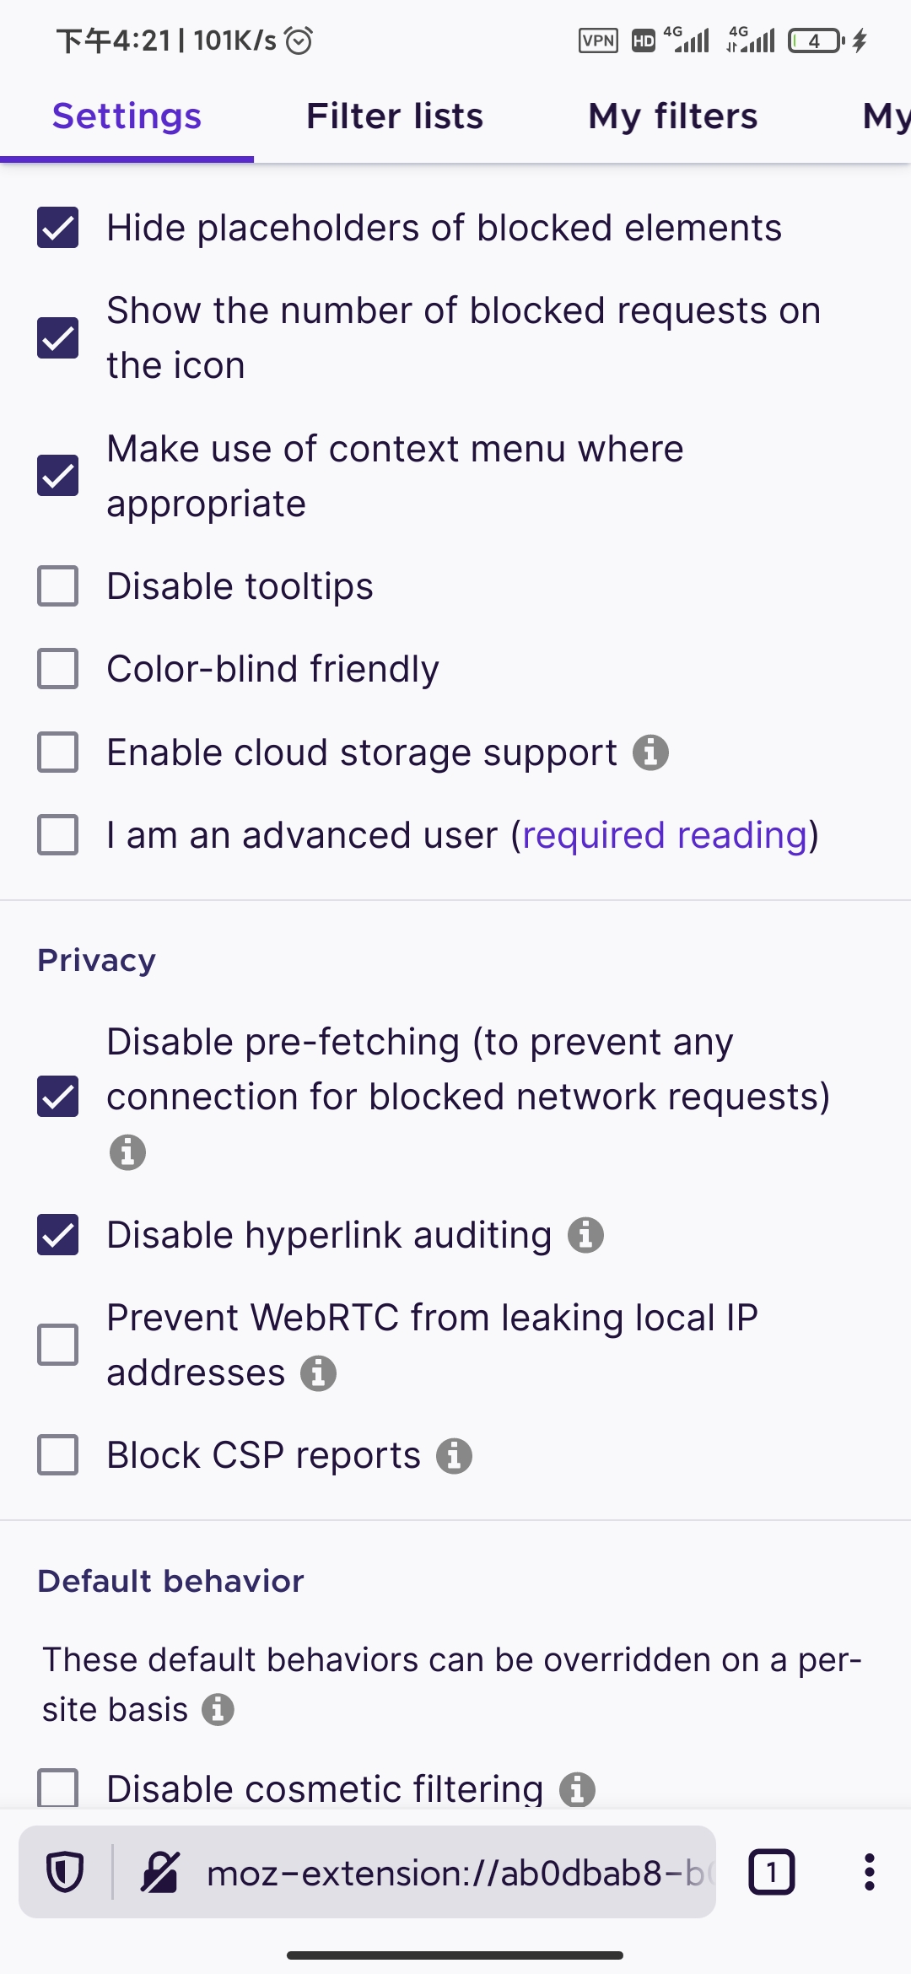Open info tooltip for Disable cosmetic filtering
911x1974 pixels.
click(x=578, y=1787)
